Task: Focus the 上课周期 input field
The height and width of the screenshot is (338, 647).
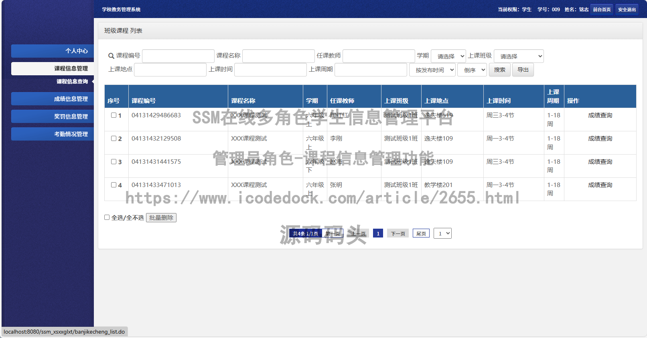Action: point(371,70)
